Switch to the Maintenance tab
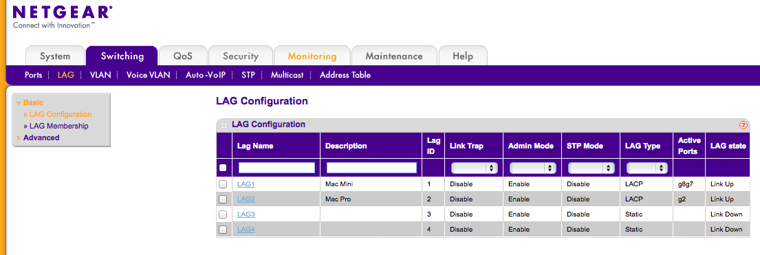 point(394,56)
